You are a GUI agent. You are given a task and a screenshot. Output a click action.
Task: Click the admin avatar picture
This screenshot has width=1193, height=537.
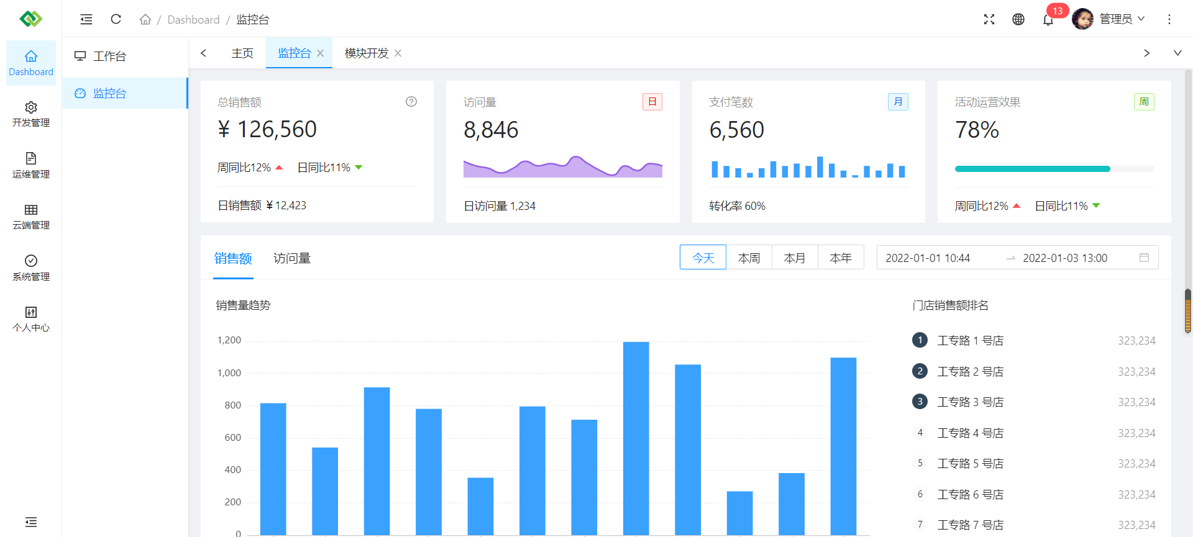[x=1082, y=19]
